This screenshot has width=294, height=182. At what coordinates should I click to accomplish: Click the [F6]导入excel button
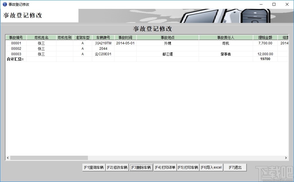(x=211, y=167)
